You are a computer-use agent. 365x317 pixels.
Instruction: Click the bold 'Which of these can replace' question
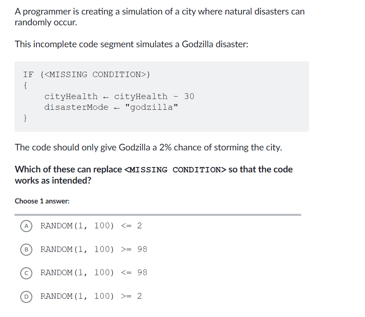(x=68, y=169)
